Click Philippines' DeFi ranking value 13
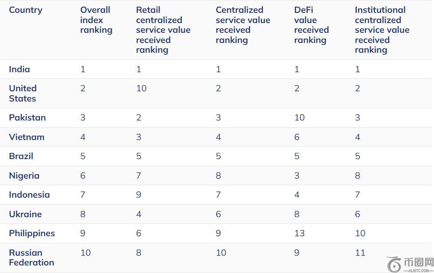This screenshot has height=273, width=434. pyautogui.click(x=299, y=233)
